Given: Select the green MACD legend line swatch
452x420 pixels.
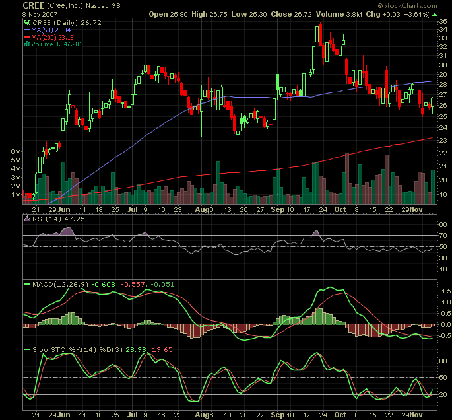Looking at the screenshot, I should pyautogui.click(x=28, y=284).
